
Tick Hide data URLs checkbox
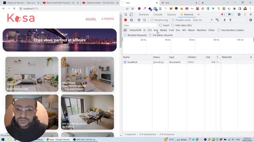point(173,25)
